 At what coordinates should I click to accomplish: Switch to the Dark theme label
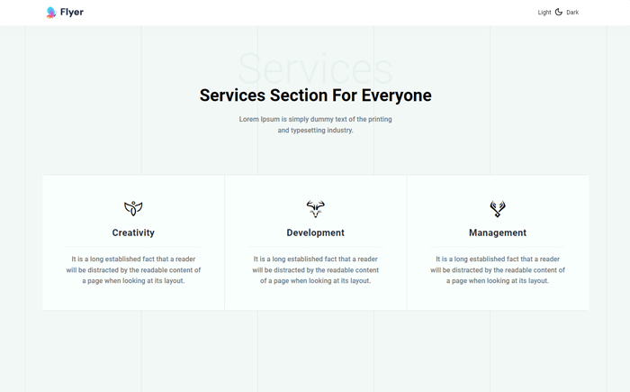572,13
